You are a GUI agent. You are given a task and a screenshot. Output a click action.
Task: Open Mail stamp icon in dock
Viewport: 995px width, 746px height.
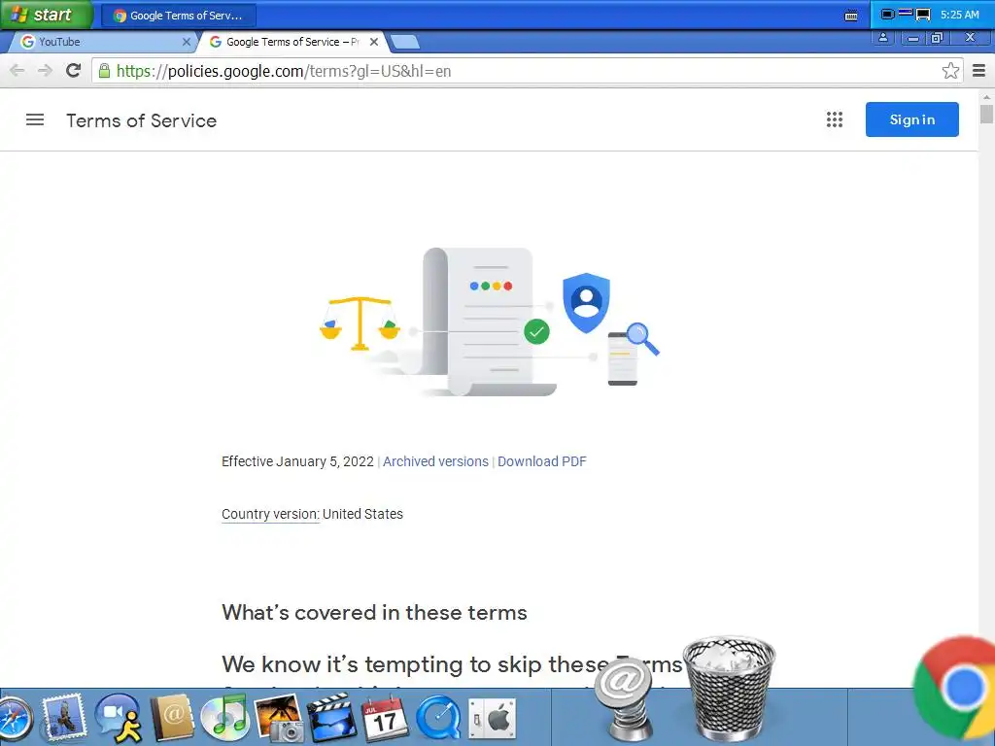click(63, 717)
